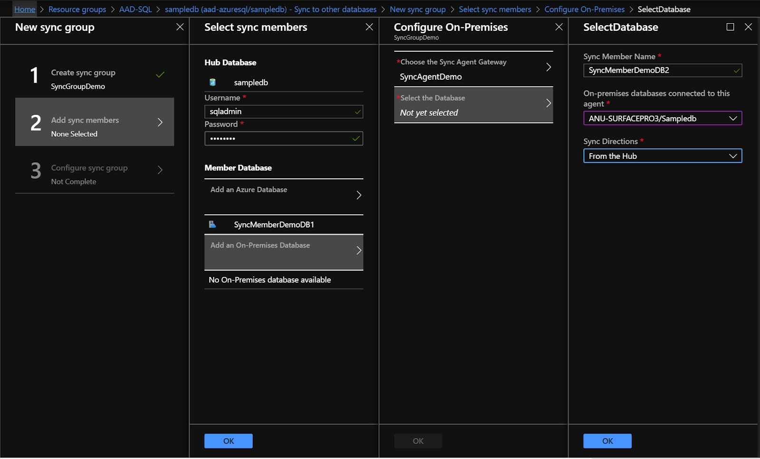
Task: Close the Configure On-Premises blade
Action: [559, 27]
